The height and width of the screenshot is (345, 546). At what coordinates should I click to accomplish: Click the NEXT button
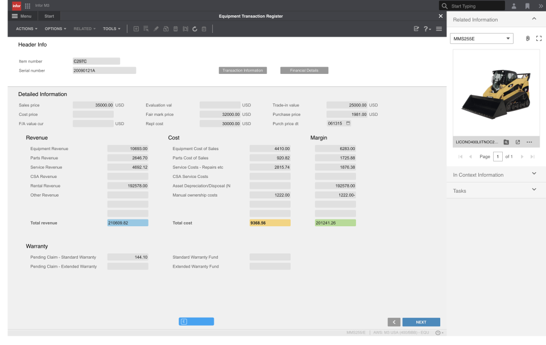point(421,322)
